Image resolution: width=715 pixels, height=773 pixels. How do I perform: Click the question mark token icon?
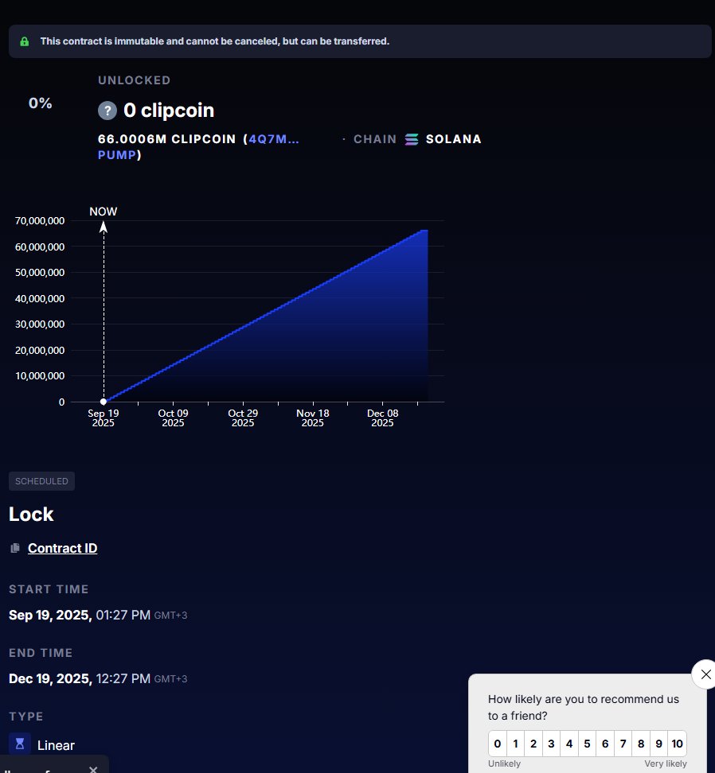pyautogui.click(x=107, y=111)
